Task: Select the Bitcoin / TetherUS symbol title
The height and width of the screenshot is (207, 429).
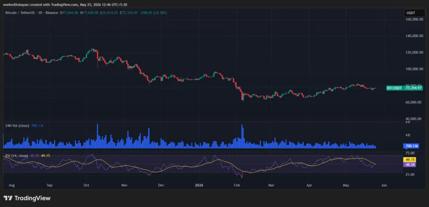Action: coord(32,13)
